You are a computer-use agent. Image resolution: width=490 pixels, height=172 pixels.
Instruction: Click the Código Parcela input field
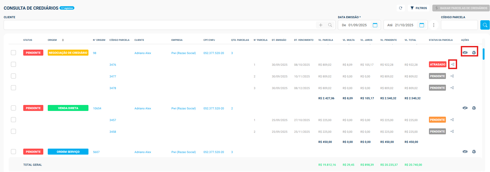pyautogui.click(x=459, y=25)
